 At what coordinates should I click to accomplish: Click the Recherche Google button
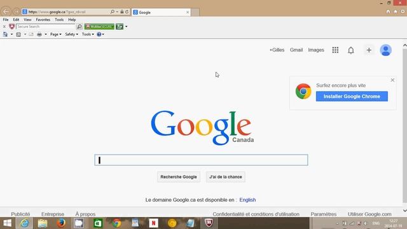tap(179, 177)
